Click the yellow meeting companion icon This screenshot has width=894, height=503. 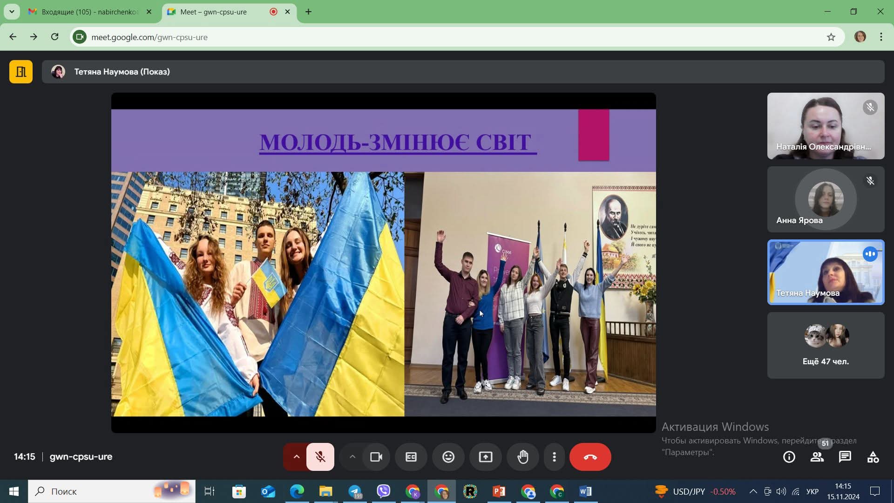coord(21,72)
